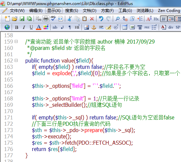The image size is (181, 162).
Task: Open the font settings Aa icon
Action: (149, 19)
